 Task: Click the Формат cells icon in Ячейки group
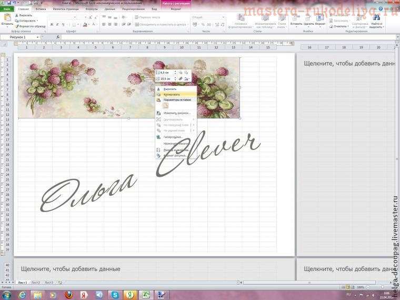(320, 17)
